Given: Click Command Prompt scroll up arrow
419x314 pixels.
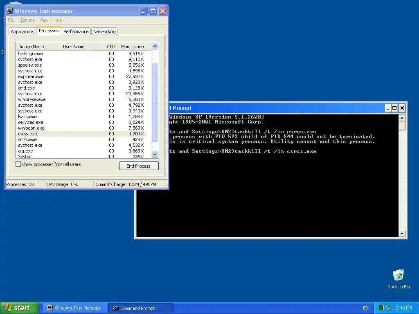Looking at the screenshot, I should pos(402,118).
